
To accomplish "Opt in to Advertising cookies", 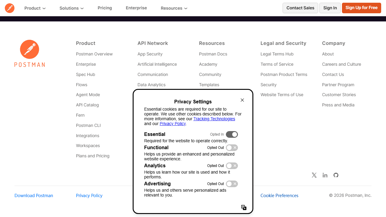I will click(x=232, y=184).
